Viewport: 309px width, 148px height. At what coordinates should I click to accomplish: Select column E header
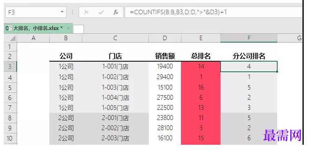201,38
